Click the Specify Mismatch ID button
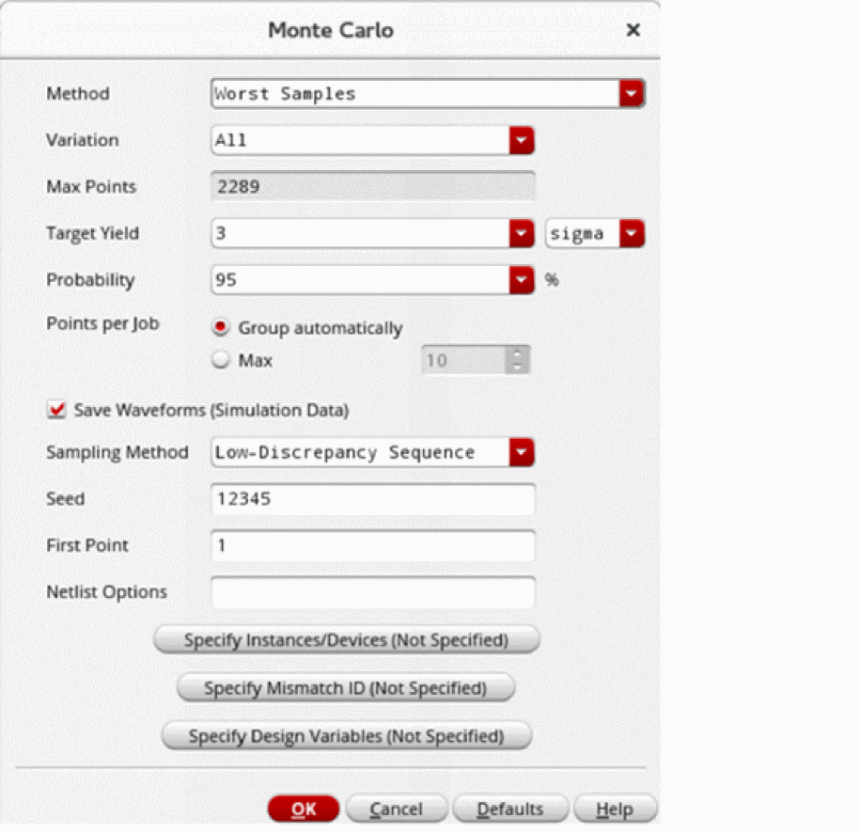Viewport: 860px width, 832px height. point(346,688)
